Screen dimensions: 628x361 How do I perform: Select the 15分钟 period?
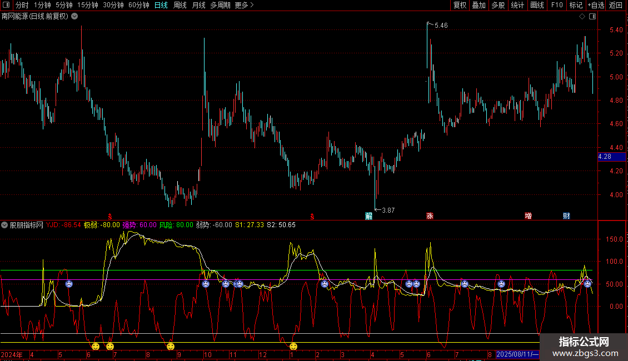(88, 5)
